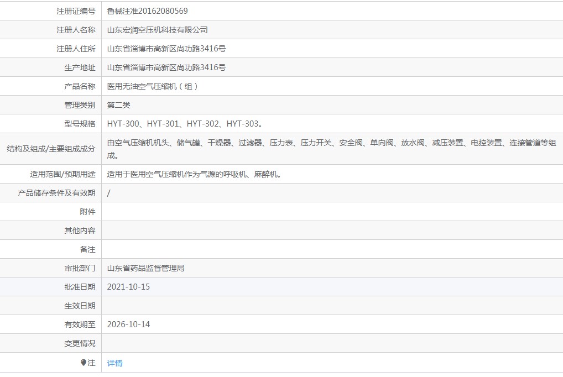Viewport: 563px width, 377px height.
Task: Click the 备注 label
Action: click(87, 249)
